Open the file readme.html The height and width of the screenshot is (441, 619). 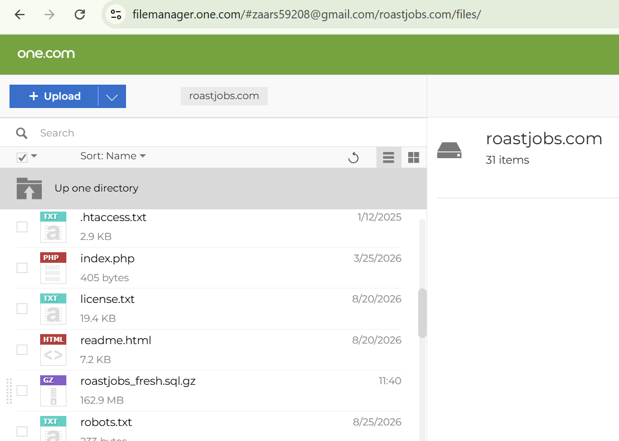click(x=115, y=340)
